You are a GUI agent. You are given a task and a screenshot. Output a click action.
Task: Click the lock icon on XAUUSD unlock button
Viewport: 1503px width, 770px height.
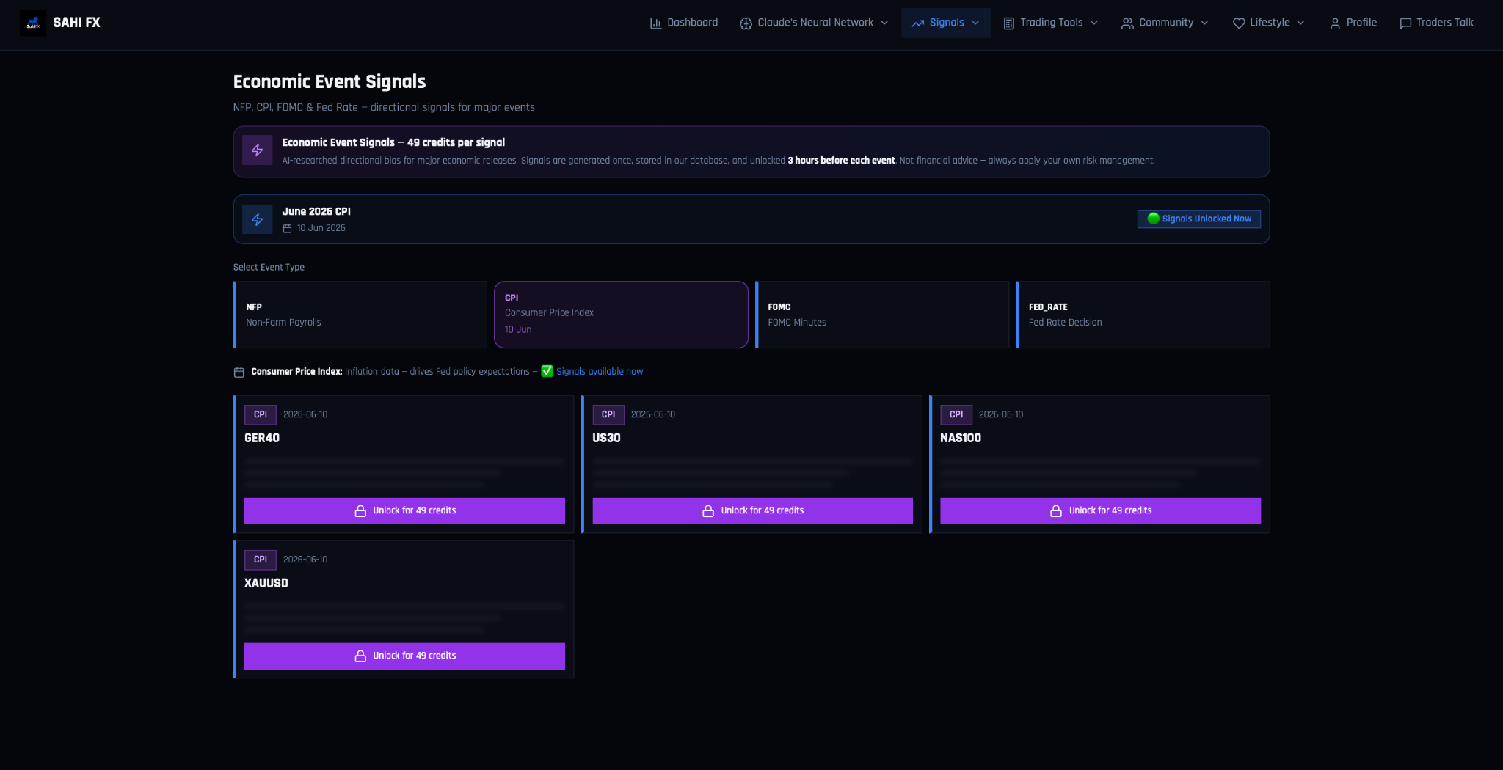pos(360,656)
